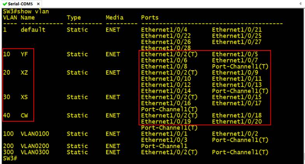Click Ethernet1/0/28 in the default VLAN
Image resolution: width=305 pixels, height=164 pixels.
166,48
